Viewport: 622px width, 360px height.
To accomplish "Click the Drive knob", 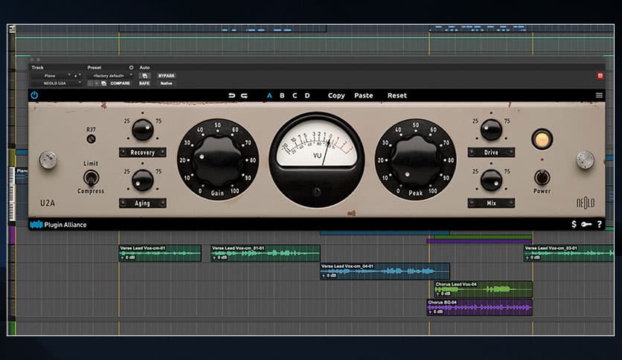I will coord(491,129).
